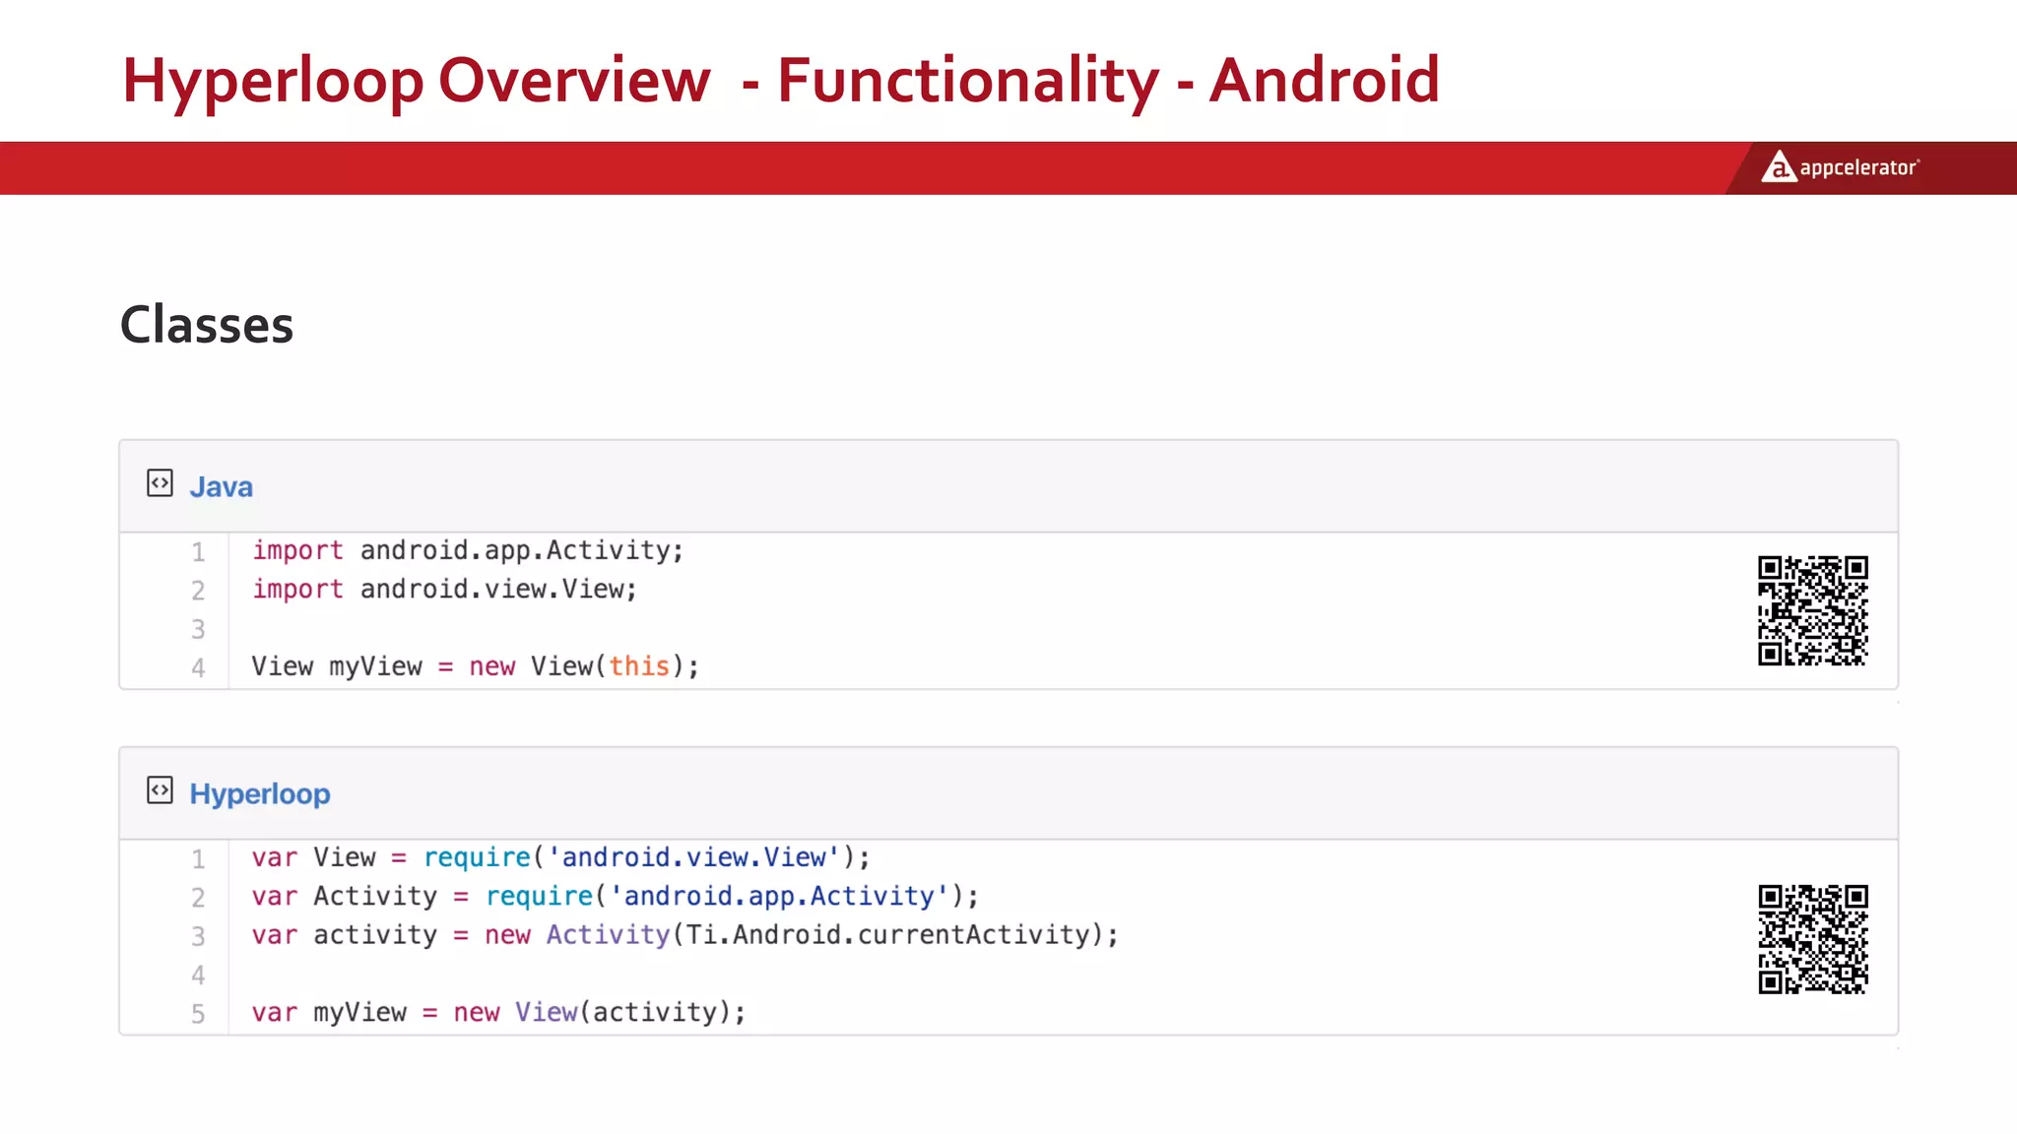Click the QR code in Java block

point(1812,610)
